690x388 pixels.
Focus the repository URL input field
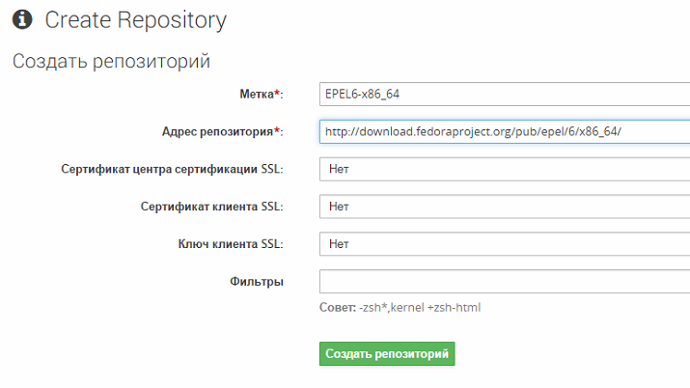pos(504,131)
